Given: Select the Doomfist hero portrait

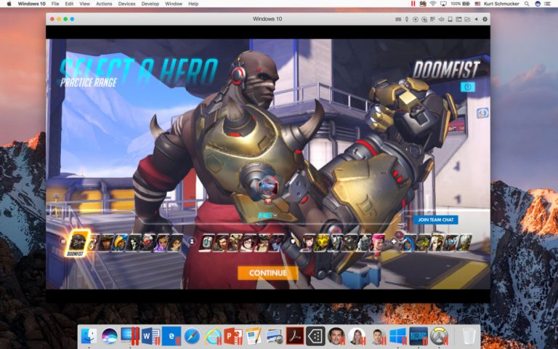Looking at the screenshot, I should (78, 243).
